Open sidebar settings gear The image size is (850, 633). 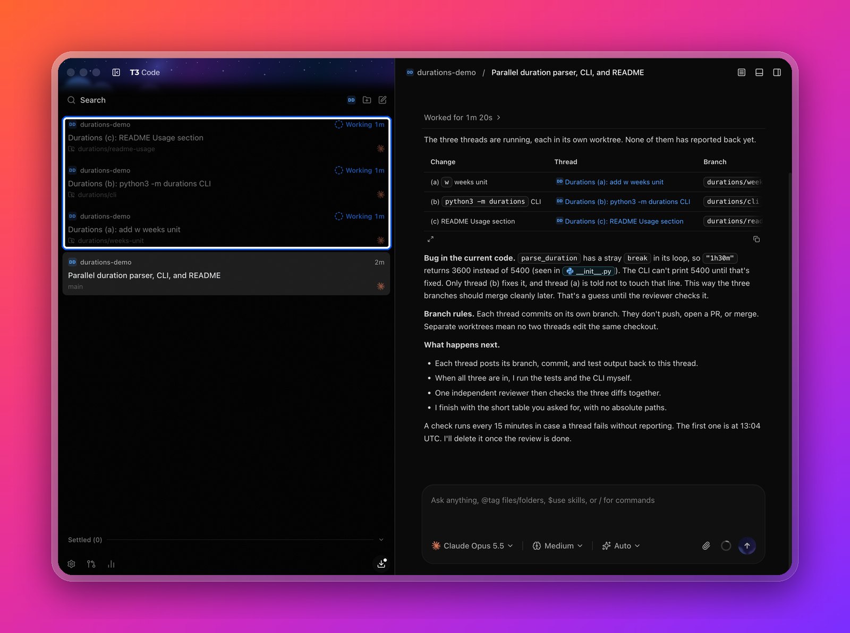coord(71,564)
